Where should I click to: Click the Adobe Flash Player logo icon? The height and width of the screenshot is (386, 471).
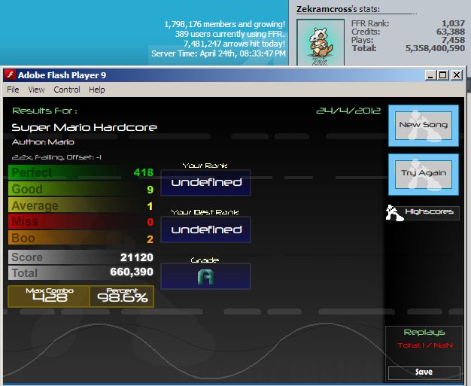[x=10, y=74]
